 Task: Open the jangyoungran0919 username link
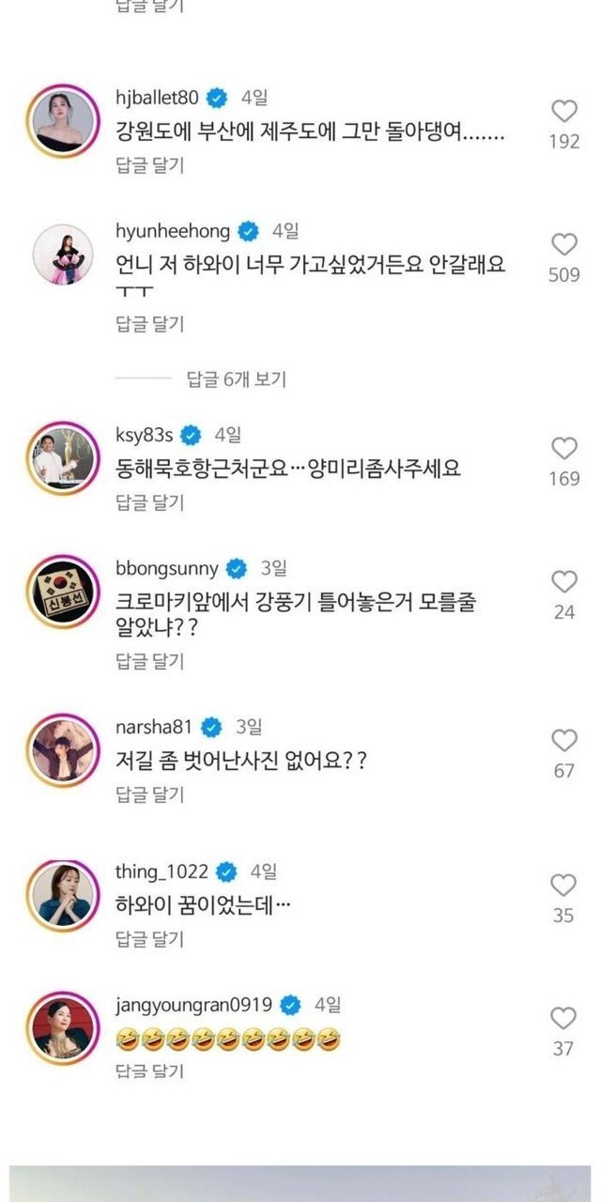point(193,1005)
